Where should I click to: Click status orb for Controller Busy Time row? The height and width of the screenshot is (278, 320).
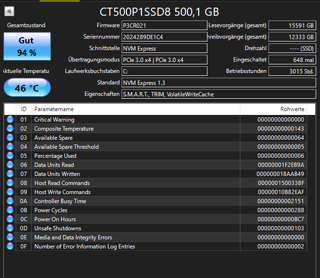click(x=10, y=201)
